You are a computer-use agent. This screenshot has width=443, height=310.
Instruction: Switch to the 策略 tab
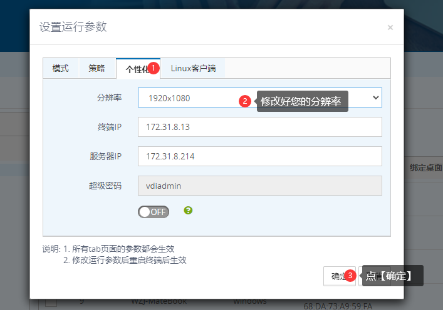pos(97,68)
